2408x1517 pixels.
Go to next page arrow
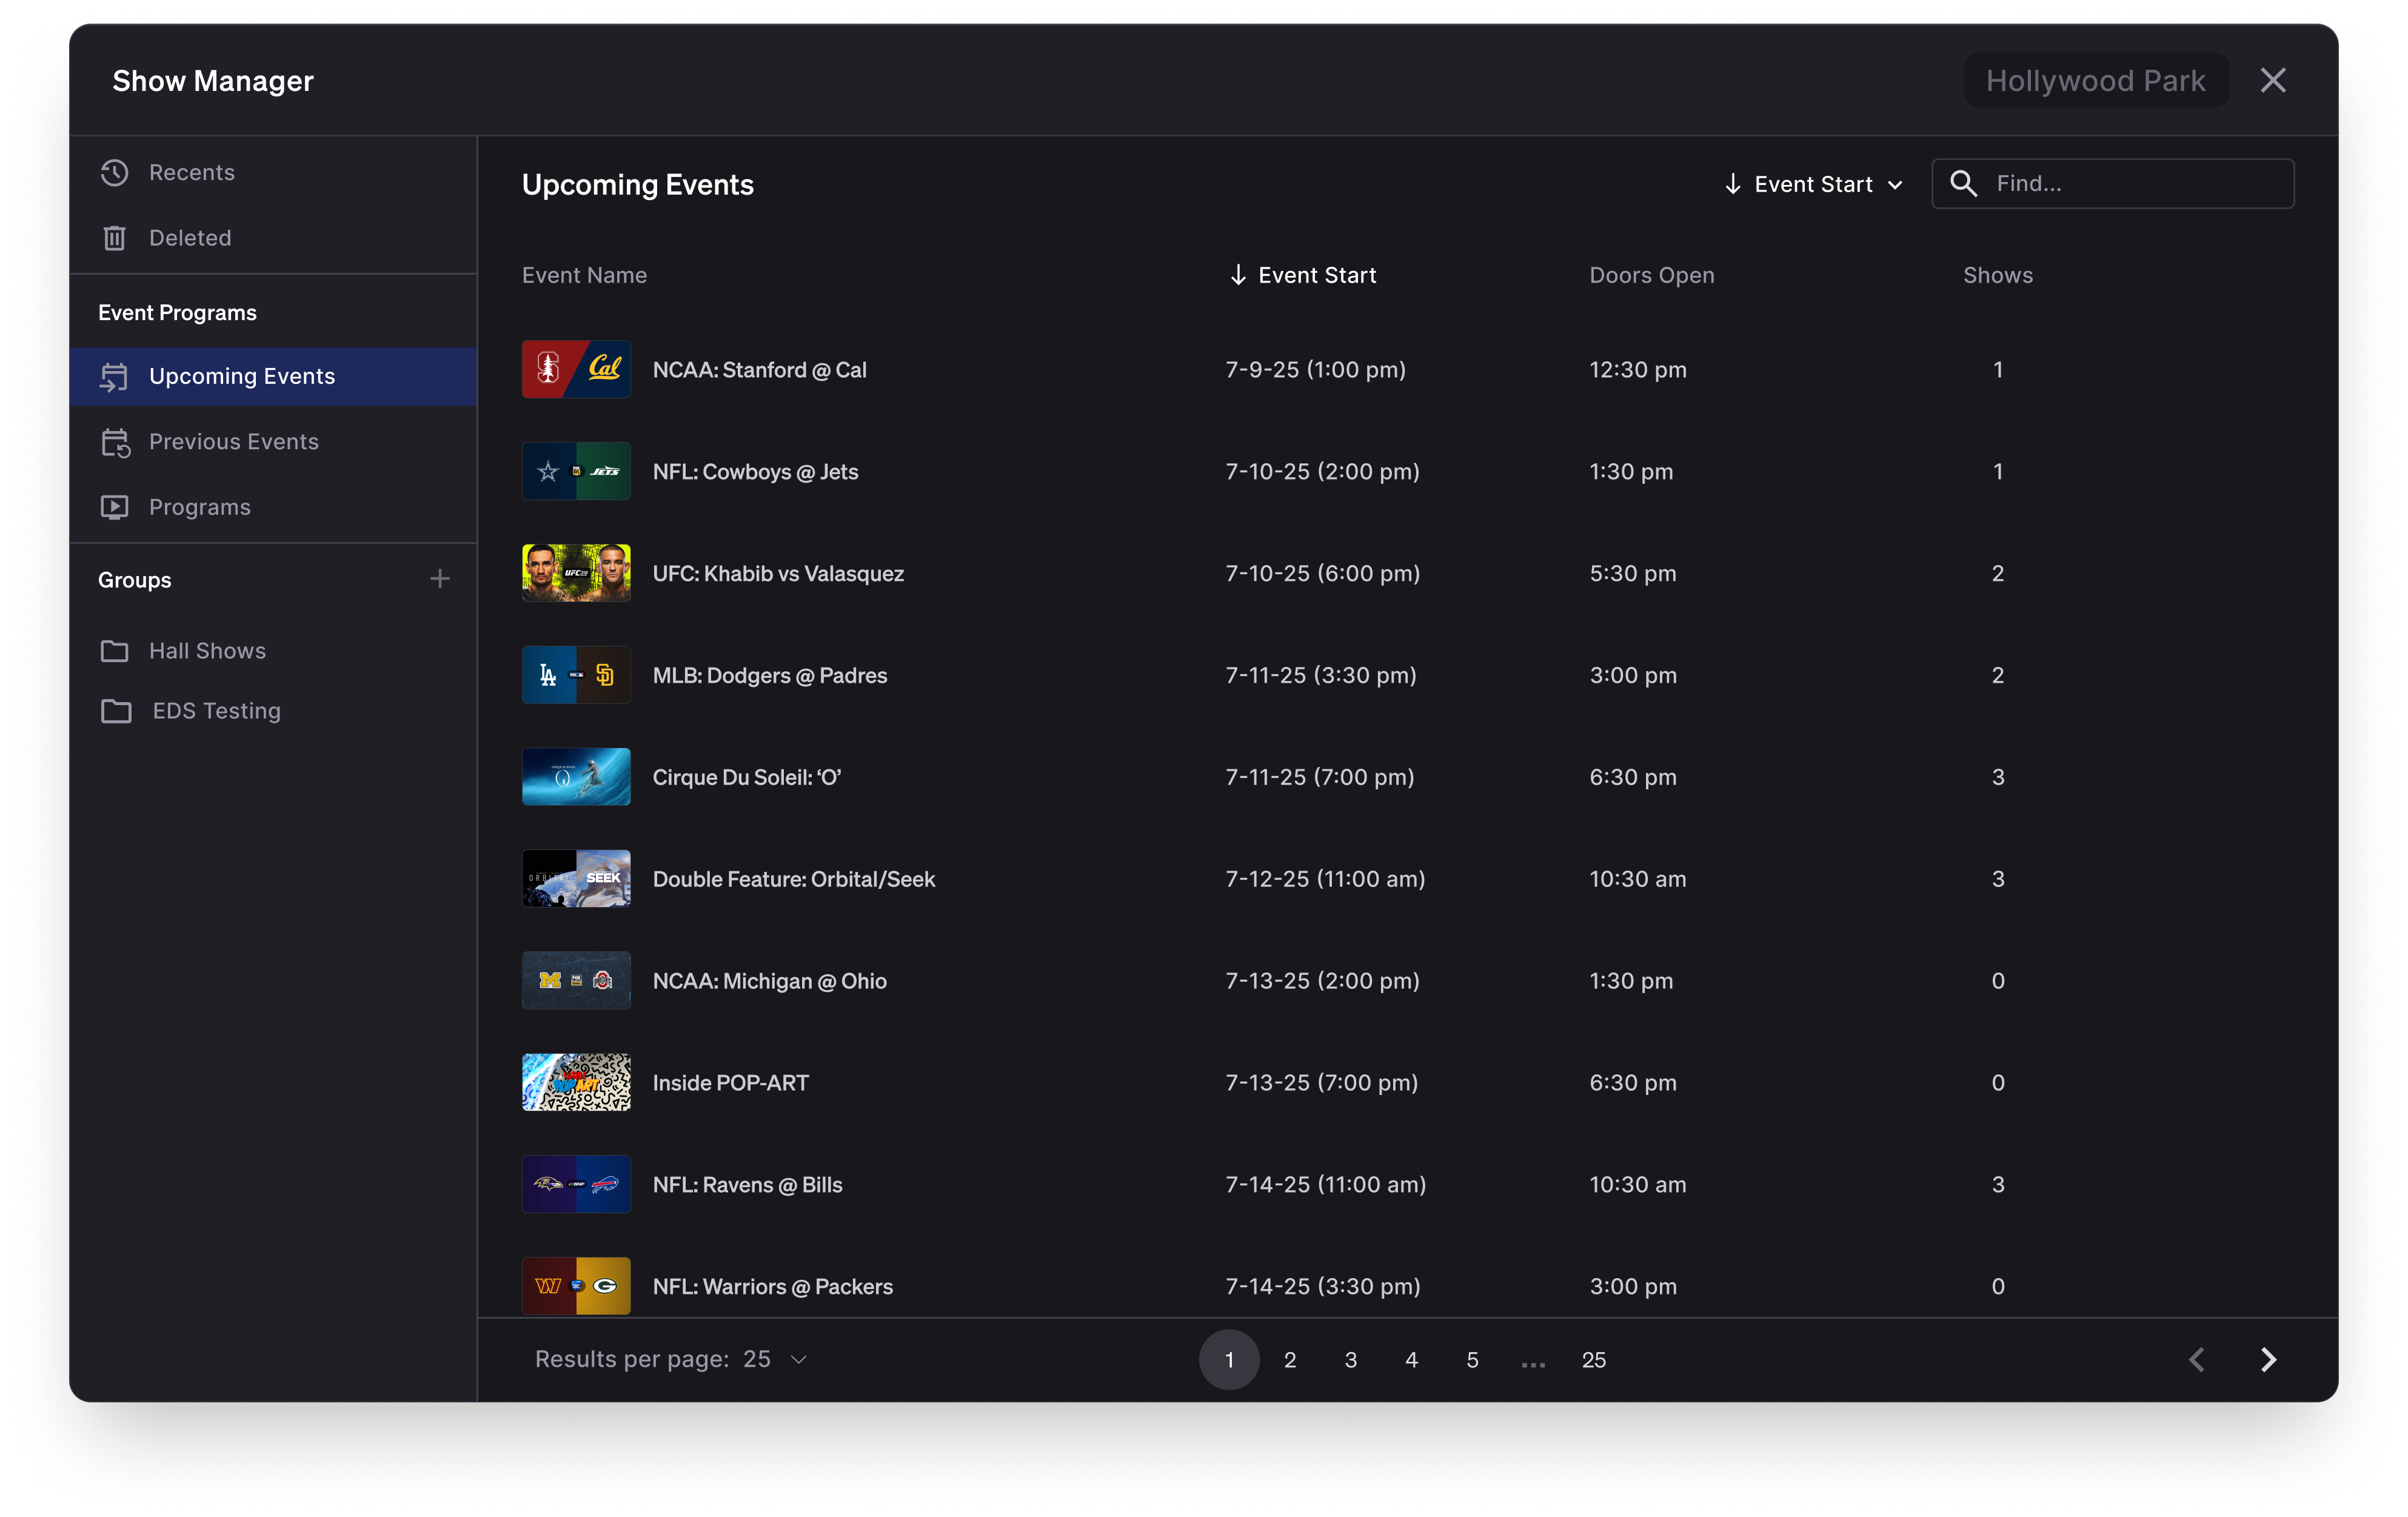(2268, 1359)
